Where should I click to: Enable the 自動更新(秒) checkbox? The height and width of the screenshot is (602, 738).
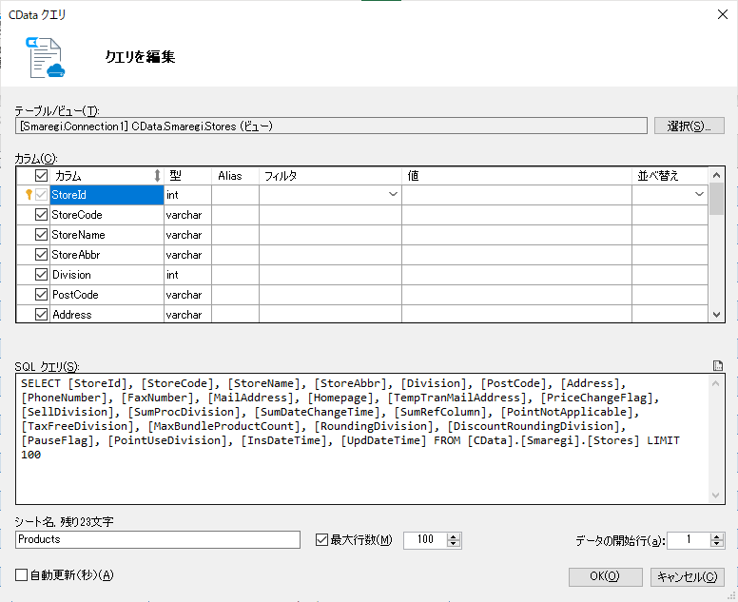coord(21,574)
